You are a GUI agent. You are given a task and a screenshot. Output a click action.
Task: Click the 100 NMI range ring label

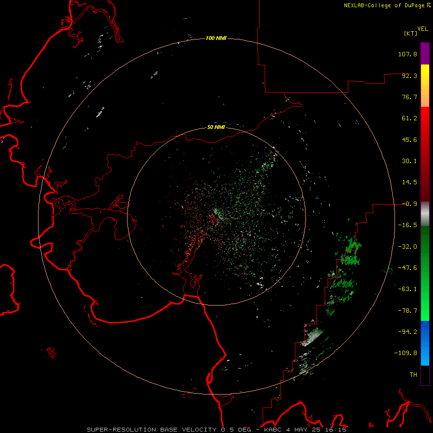coord(216,38)
